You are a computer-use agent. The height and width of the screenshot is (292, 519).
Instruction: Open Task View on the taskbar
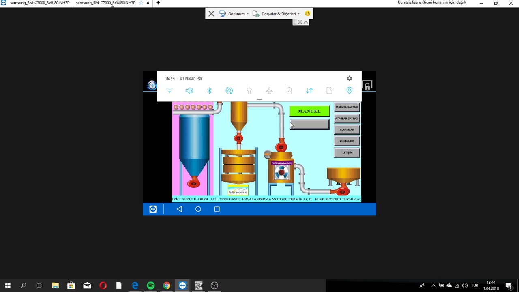click(x=39, y=286)
